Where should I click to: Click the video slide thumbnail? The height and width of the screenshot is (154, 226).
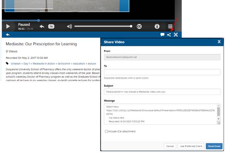tap(67, 6)
